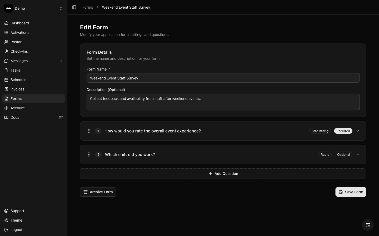Open the Dashboard from the sidebar
379x236 pixels.
pos(20,23)
